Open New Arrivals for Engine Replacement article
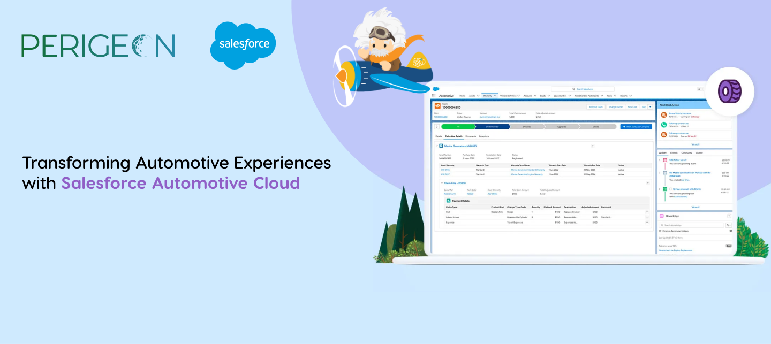 pos(675,250)
